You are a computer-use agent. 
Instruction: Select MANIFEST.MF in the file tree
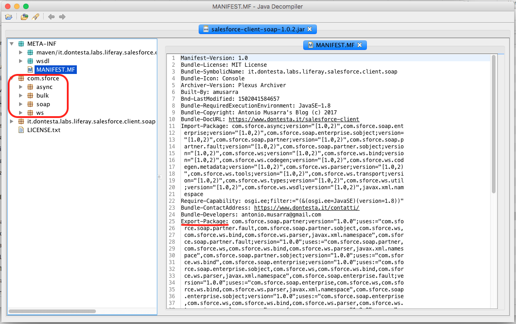click(55, 70)
